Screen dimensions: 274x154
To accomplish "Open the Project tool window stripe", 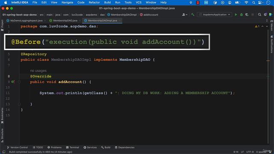I will click(2, 25).
